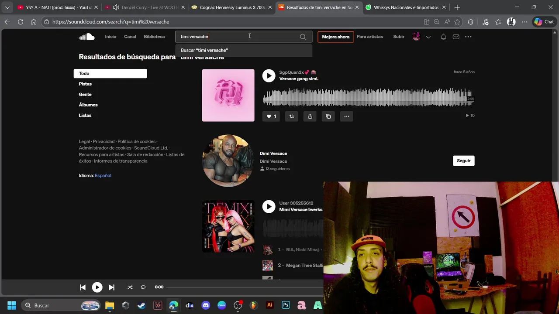This screenshot has width=559, height=314.
Task: Play the Mimi Versace twerks playlist
Action: coord(269,206)
